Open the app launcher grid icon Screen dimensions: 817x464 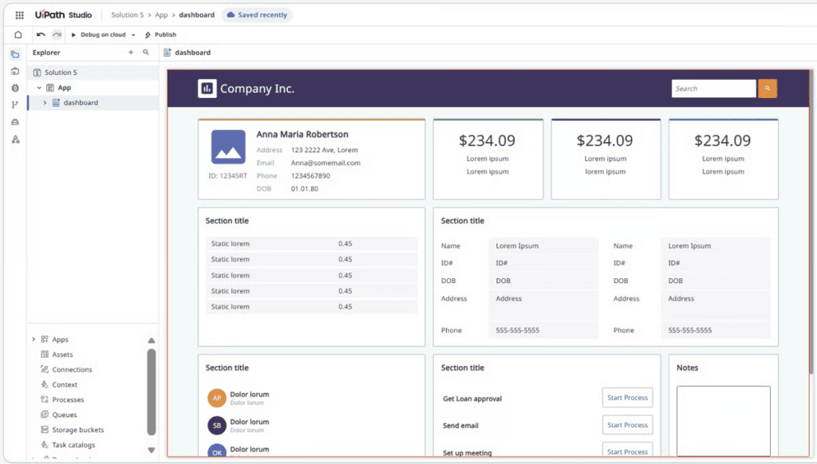point(19,15)
